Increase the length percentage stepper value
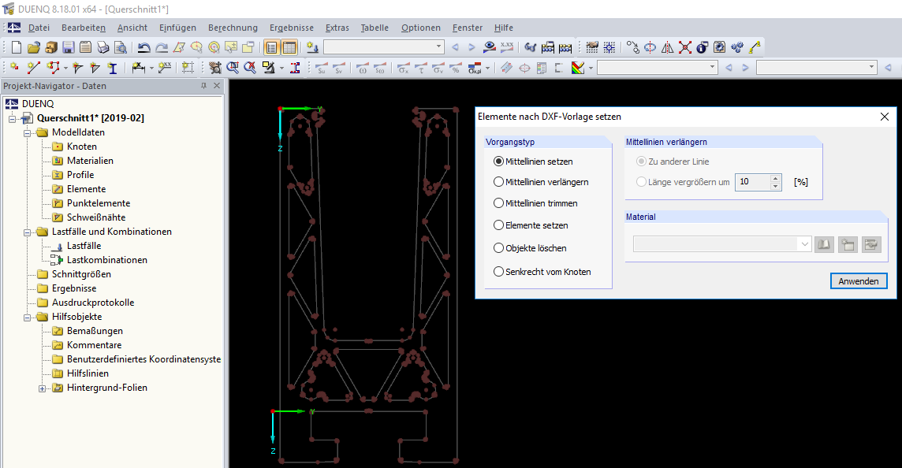Image resolution: width=902 pixels, height=468 pixels. 775,178
